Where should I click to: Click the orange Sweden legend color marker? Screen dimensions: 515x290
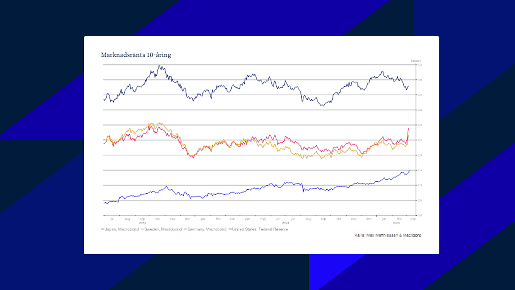click(x=142, y=229)
